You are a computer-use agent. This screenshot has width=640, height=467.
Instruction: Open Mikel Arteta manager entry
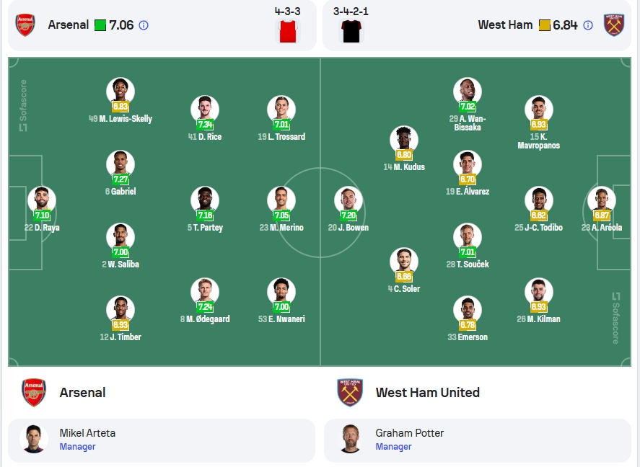pos(162,440)
